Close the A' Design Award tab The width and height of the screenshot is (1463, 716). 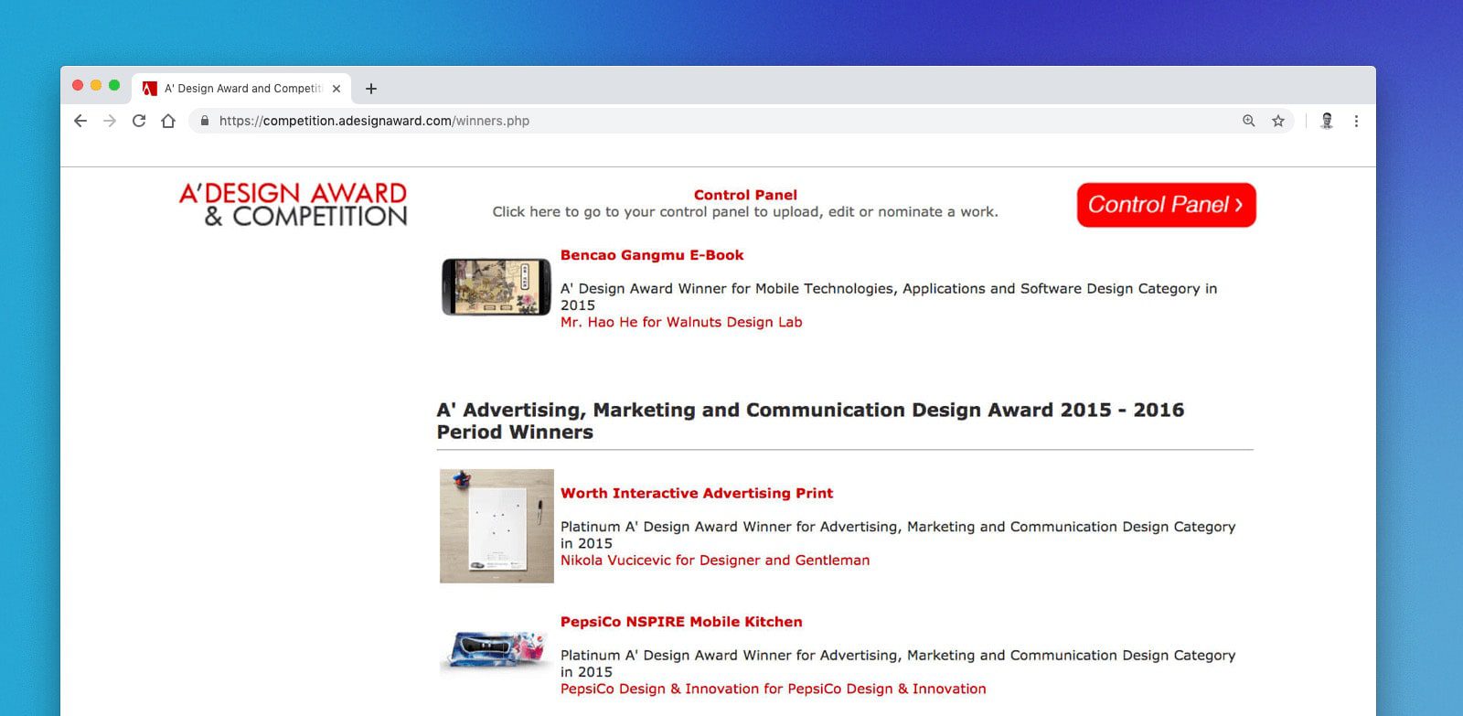(x=336, y=89)
